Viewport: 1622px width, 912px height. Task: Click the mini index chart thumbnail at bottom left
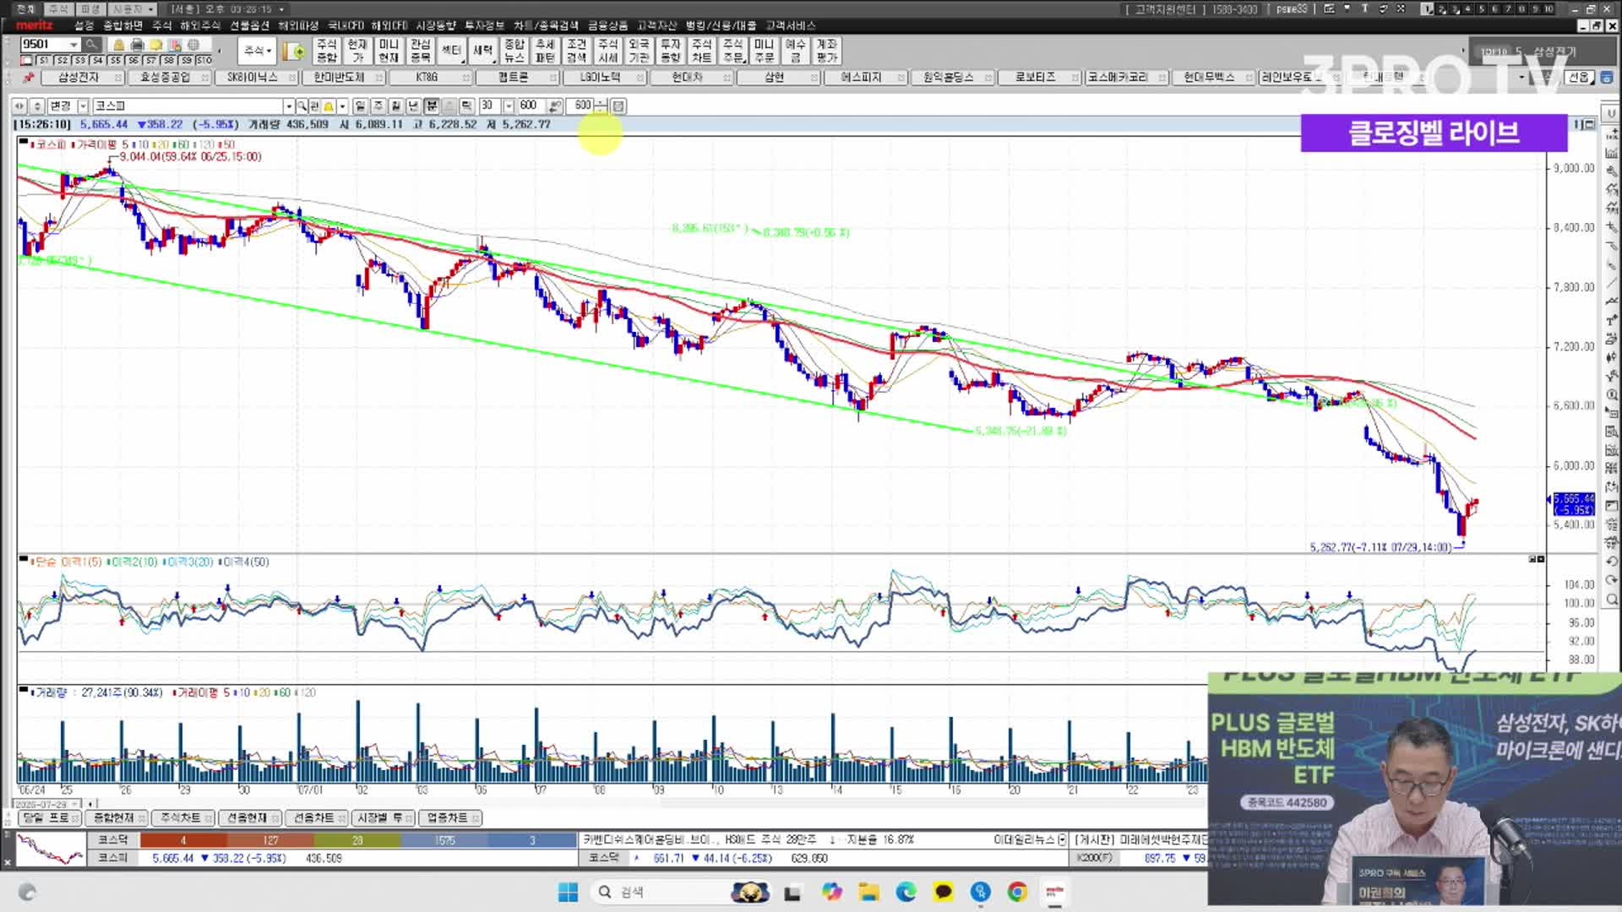[x=51, y=849]
